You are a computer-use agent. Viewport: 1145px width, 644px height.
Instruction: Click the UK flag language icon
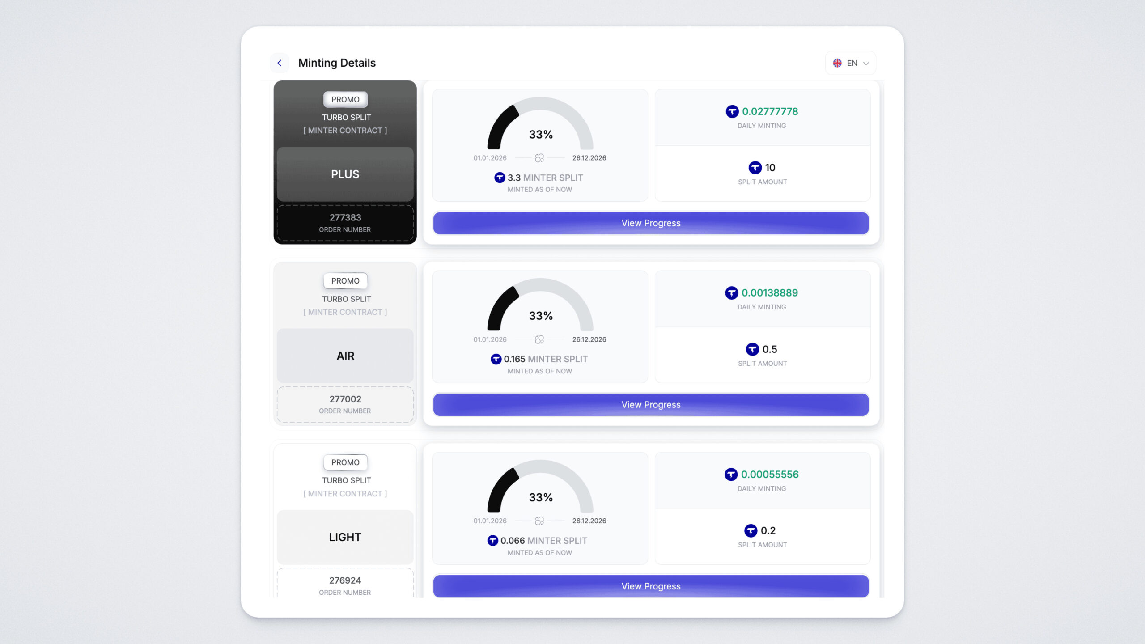pos(837,63)
